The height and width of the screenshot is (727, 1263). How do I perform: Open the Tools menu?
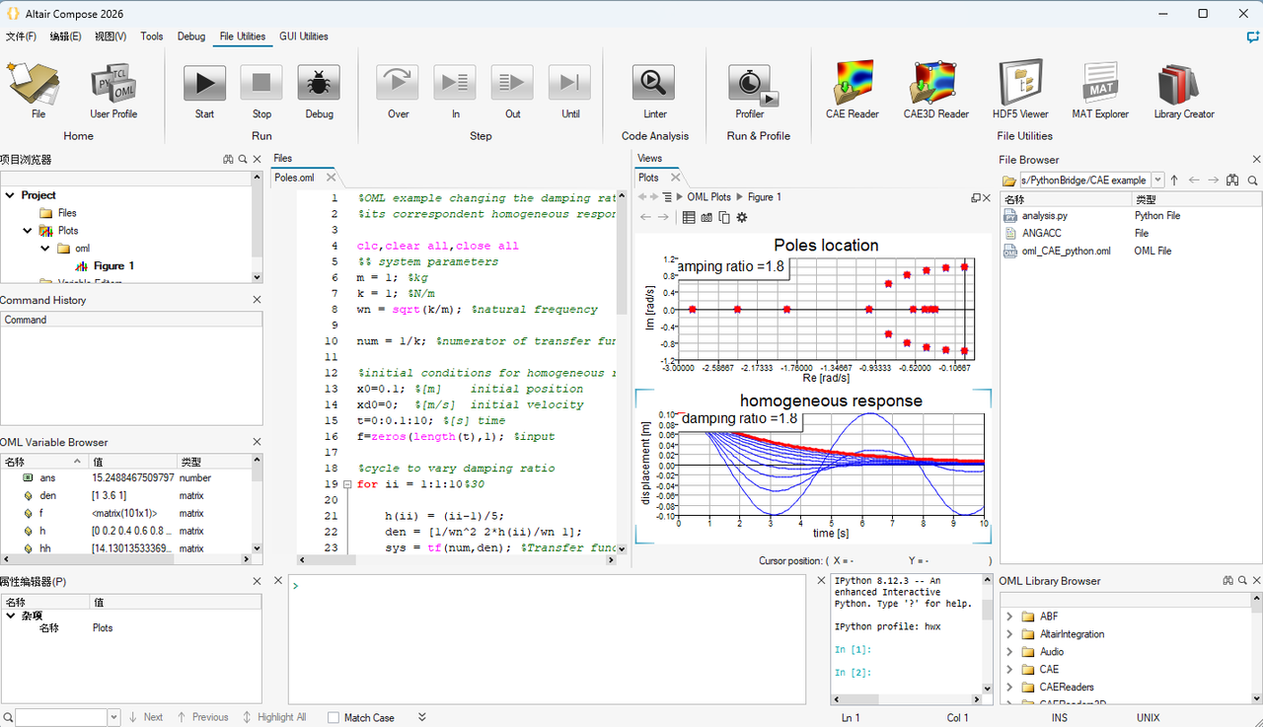(152, 36)
